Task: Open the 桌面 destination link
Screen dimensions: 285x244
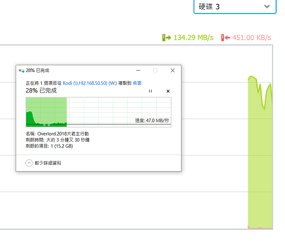Action: (x=137, y=83)
